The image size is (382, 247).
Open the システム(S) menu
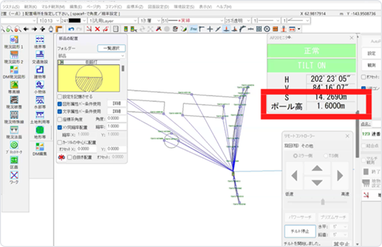(x=11, y=7)
